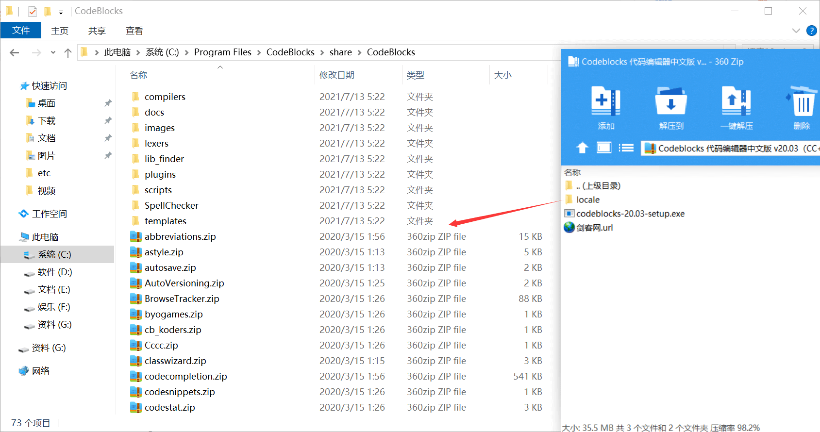Sort files by 大小 column header

[x=503, y=75]
